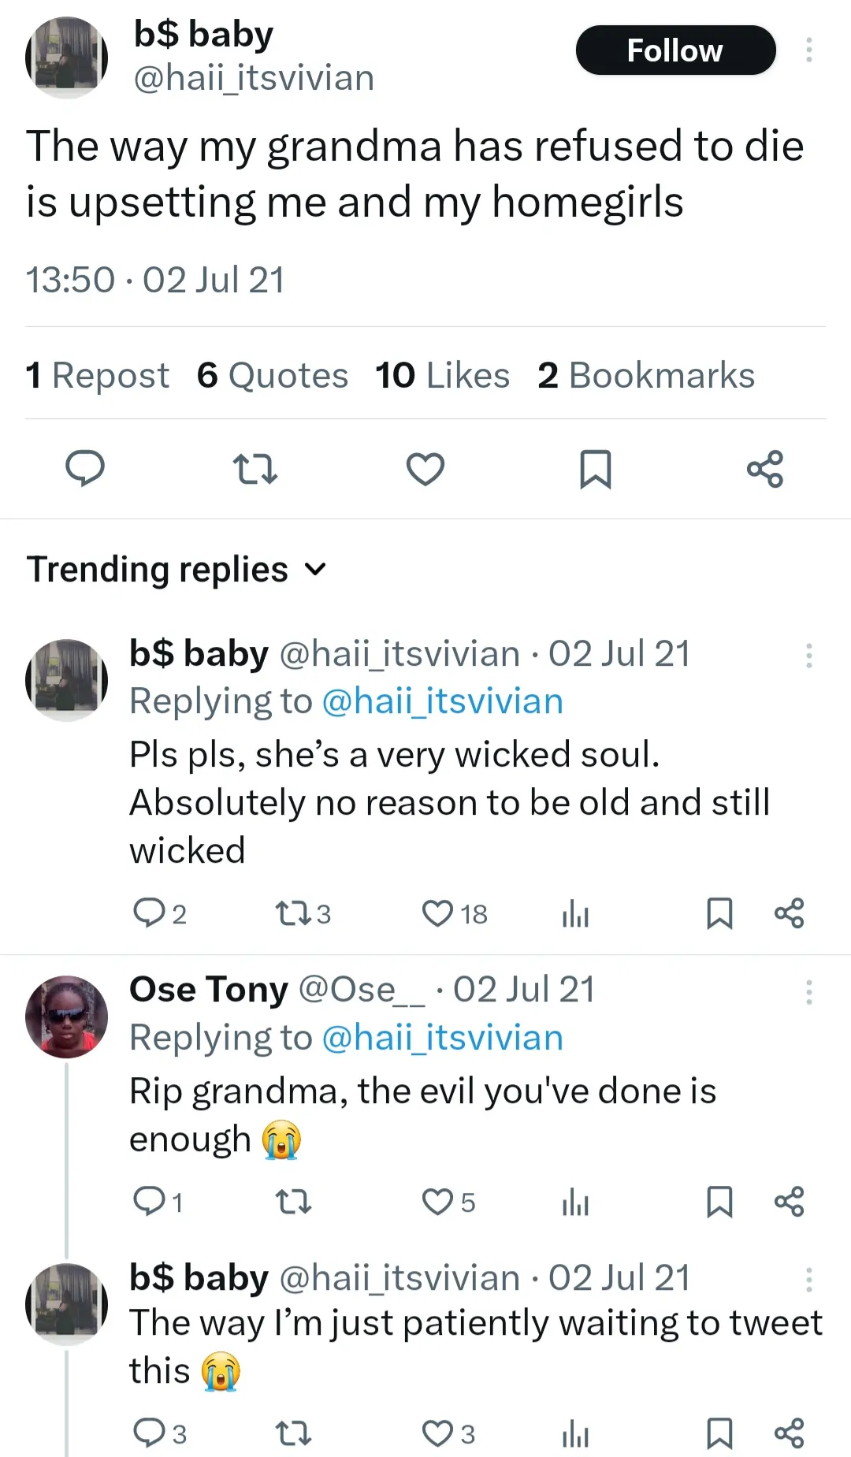Share the main tweet
The height and width of the screenshot is (1457, 851).
[x=765, y=469]
